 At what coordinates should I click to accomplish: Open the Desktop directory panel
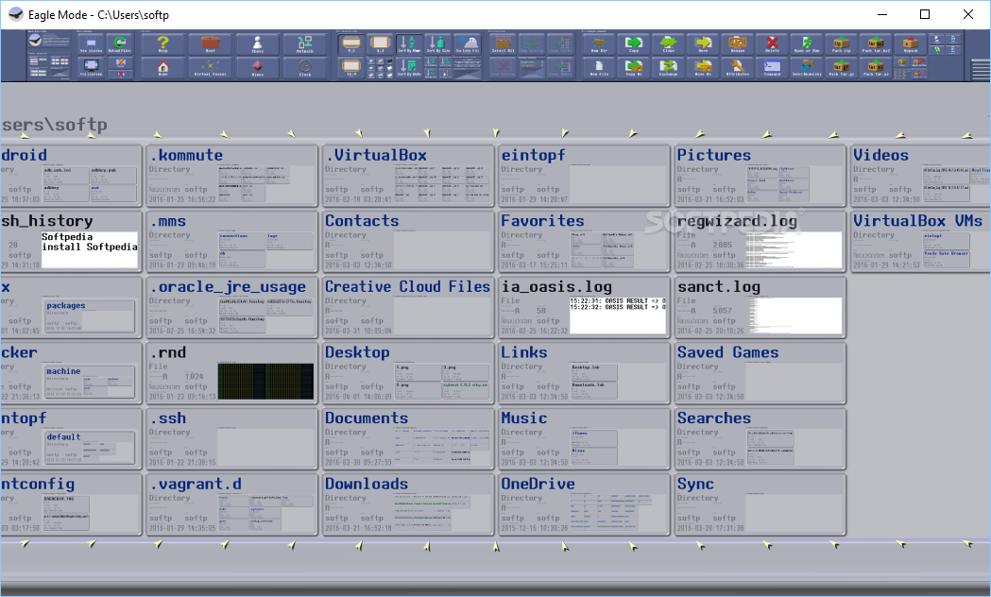coord(408,373)
